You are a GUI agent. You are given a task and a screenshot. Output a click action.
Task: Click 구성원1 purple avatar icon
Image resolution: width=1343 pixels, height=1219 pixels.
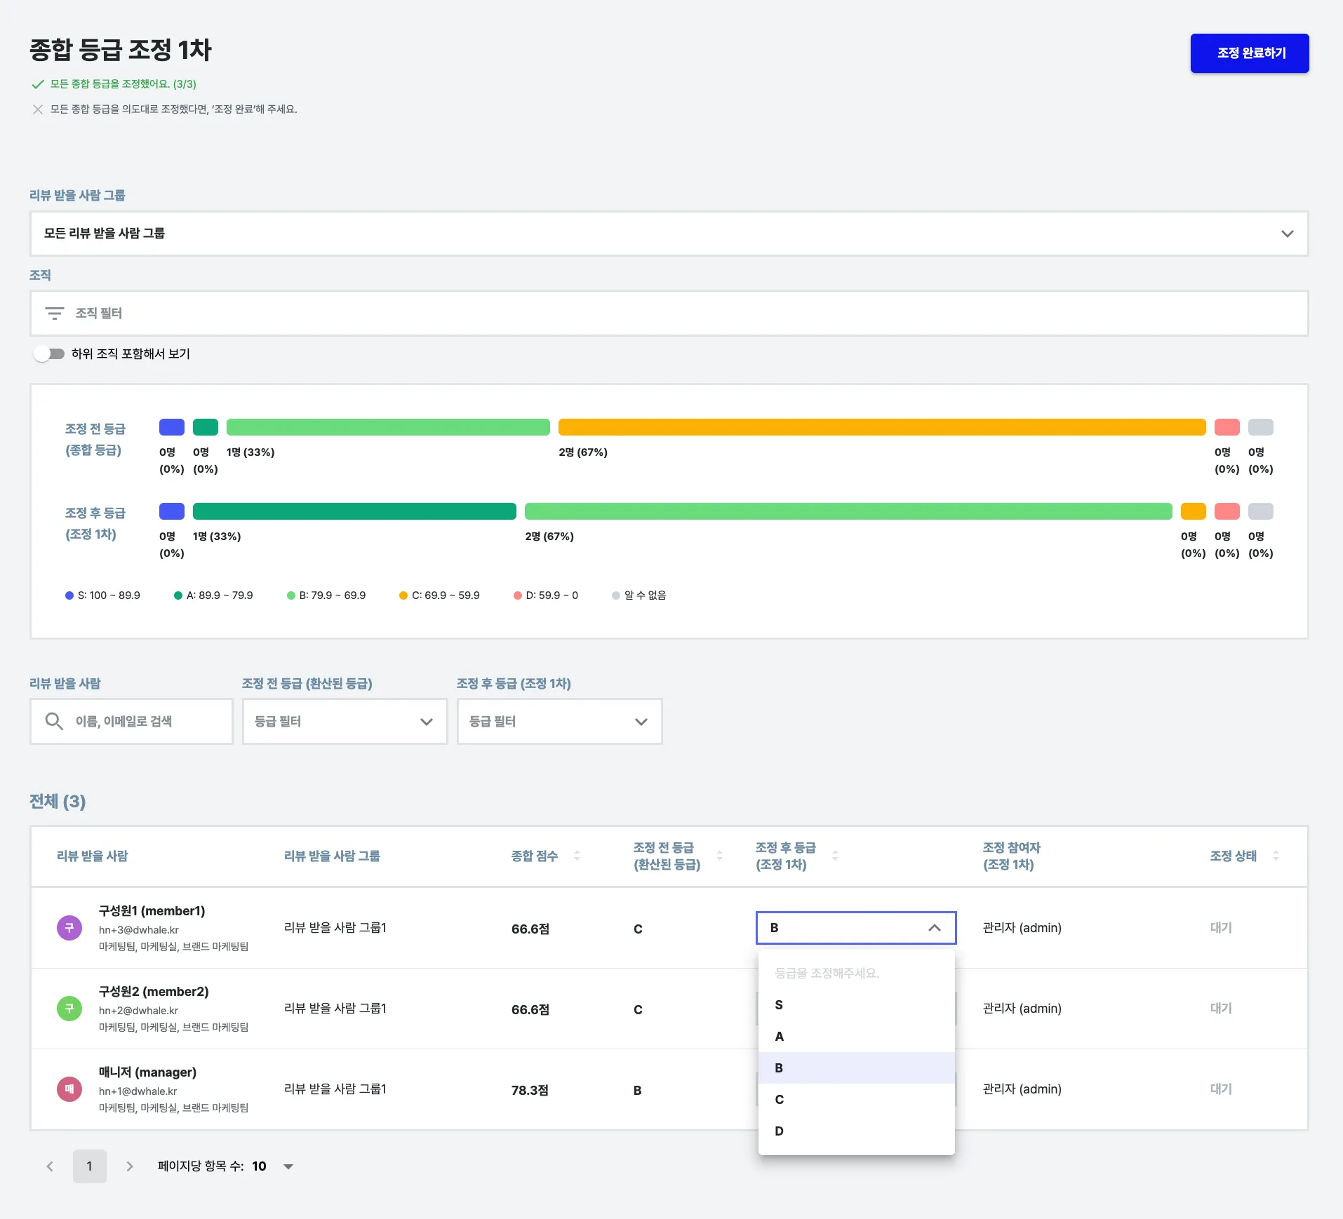[69, 928]
